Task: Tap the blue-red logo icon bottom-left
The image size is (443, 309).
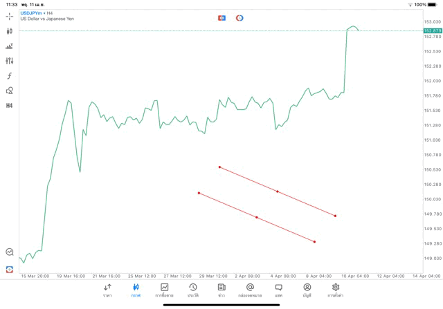Action: pos(9,269)
